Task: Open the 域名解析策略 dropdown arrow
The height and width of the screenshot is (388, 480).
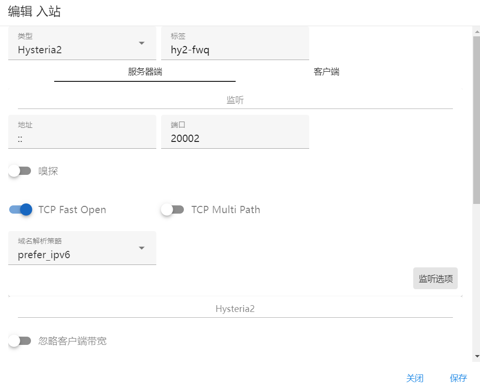Action: [141, 248]
